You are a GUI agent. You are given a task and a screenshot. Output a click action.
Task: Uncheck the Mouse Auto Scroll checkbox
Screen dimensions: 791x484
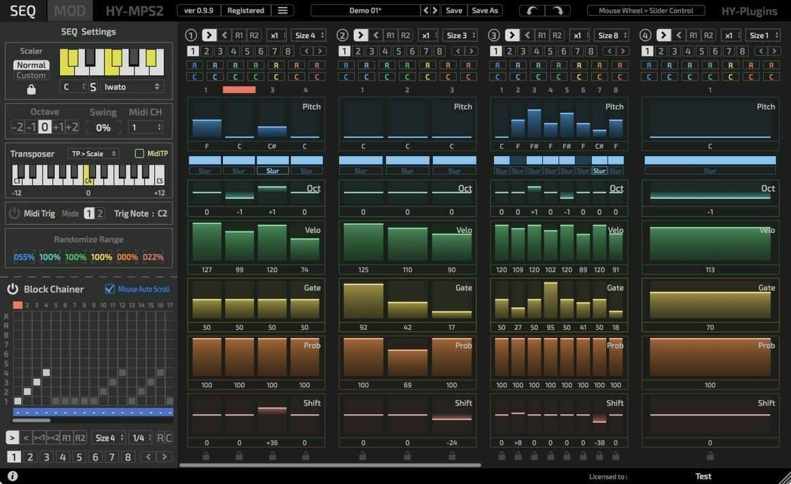click(x=109, y=289)
